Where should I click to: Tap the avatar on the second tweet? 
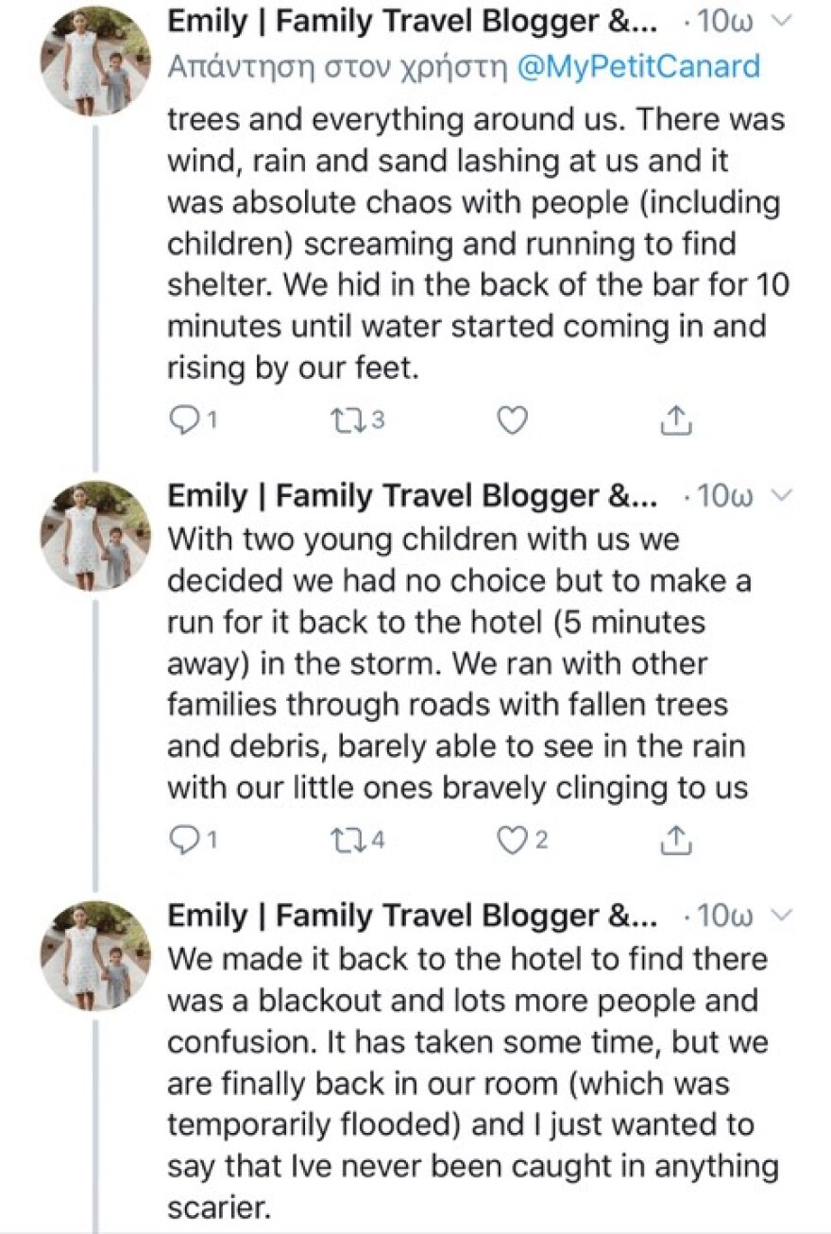(x=94, y=535)
